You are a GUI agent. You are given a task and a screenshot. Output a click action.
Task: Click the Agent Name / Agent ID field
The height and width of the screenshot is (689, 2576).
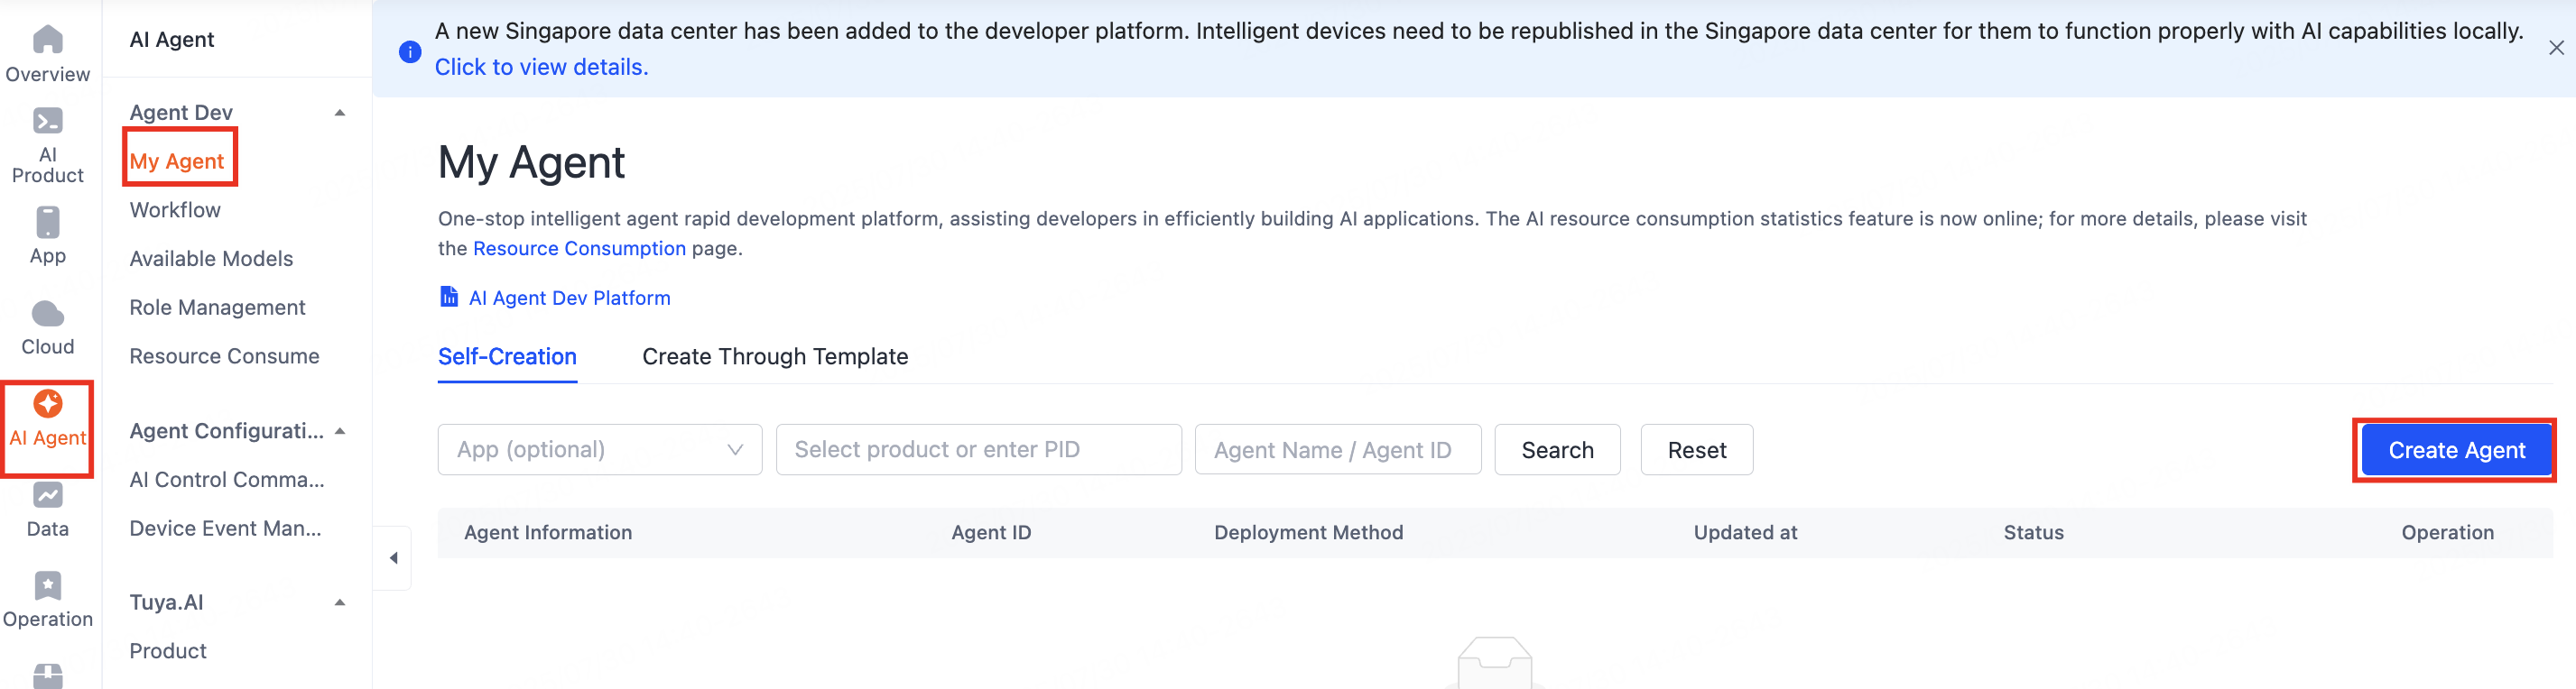coord(1337,450)
